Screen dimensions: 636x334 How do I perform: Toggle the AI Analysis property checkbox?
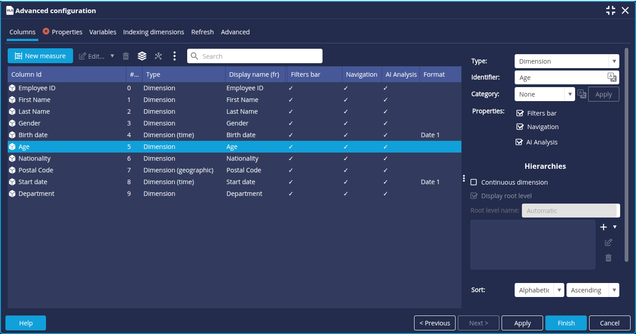tap(519, 142)
